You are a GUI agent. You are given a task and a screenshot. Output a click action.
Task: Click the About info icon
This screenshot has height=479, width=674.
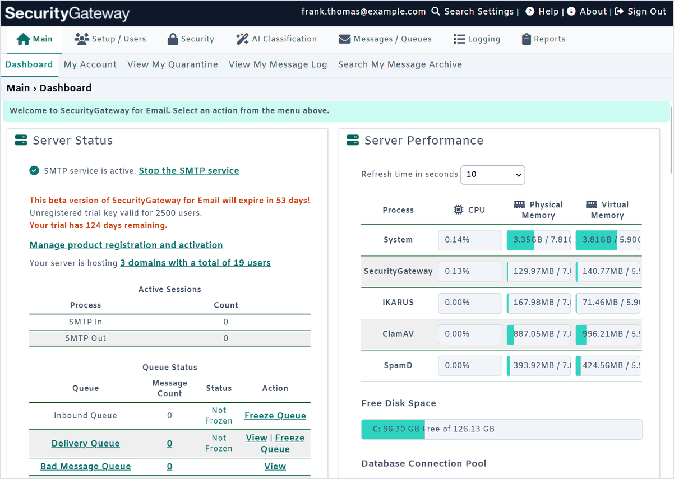(571, 11)
